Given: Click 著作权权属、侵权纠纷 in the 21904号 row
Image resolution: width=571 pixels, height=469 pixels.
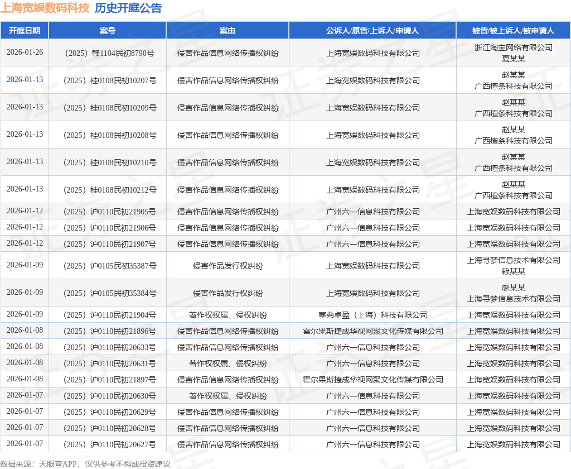Looking at the screenshot, I should pos(228,315).
